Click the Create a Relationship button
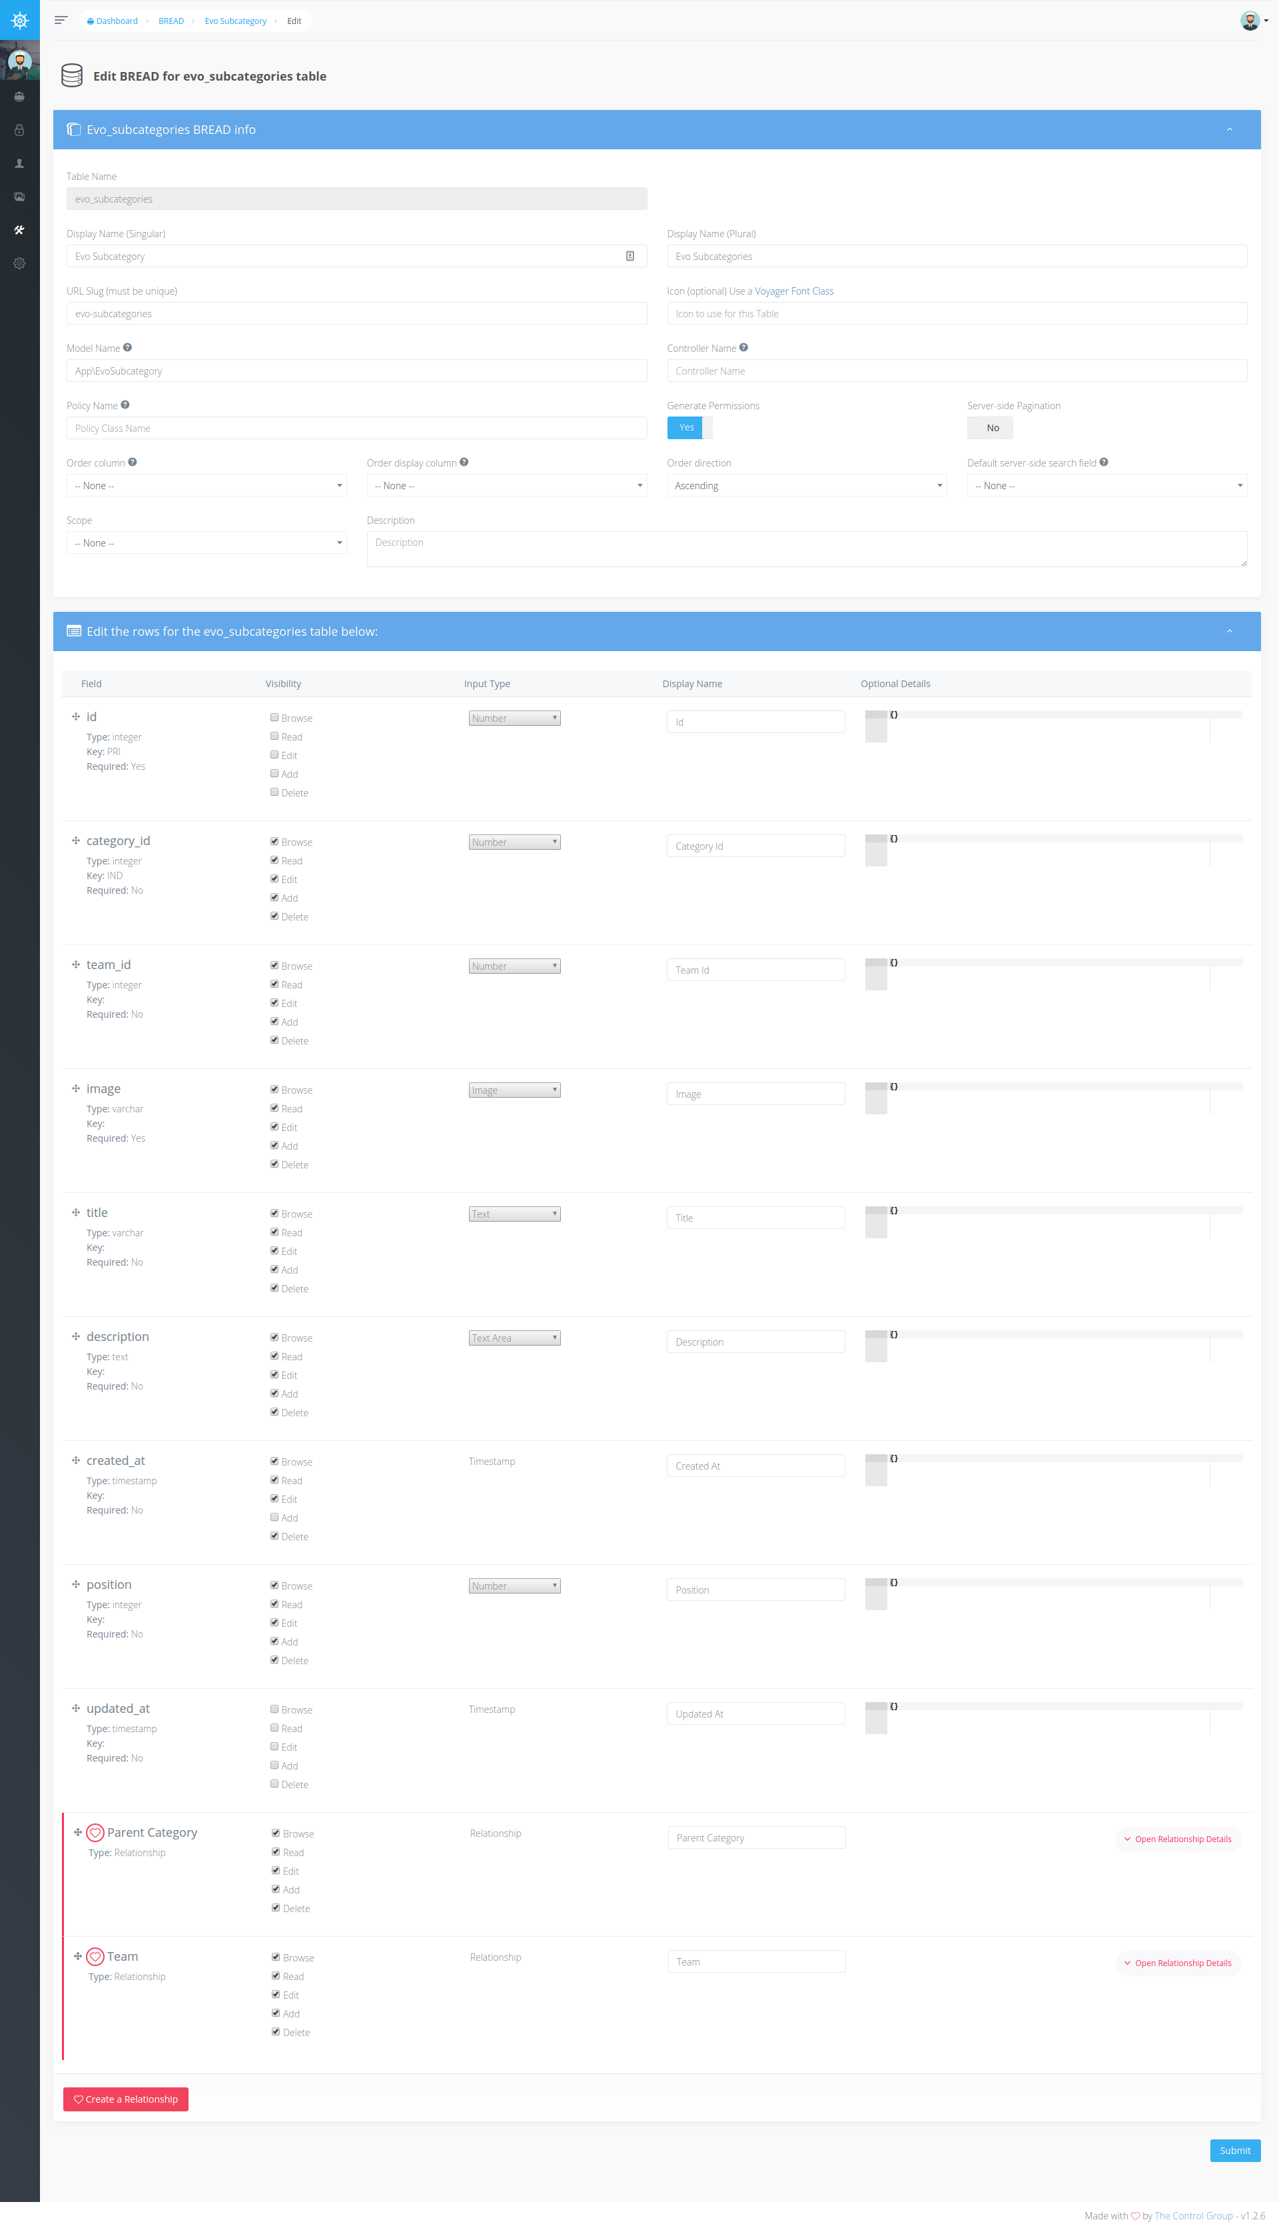 [x=126, y=2099]
